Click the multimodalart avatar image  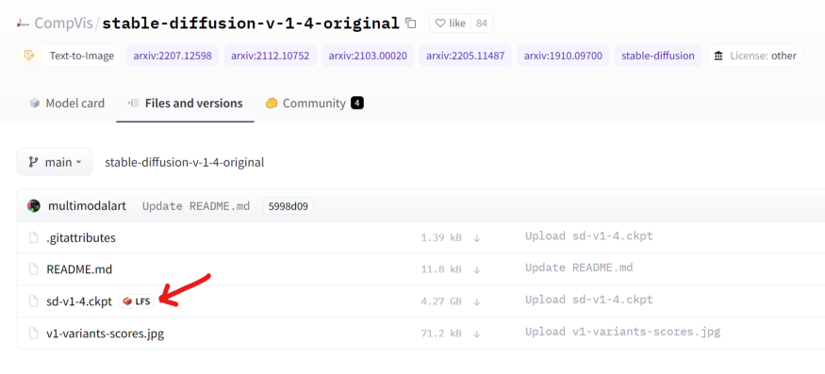point(34,205)
